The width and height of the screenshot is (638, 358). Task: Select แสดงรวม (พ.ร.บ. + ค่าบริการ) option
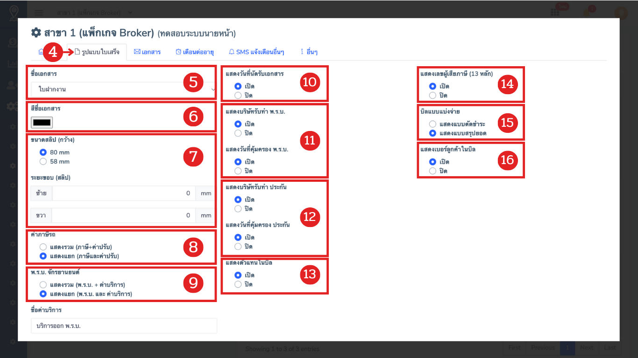(x=43, y=285)
